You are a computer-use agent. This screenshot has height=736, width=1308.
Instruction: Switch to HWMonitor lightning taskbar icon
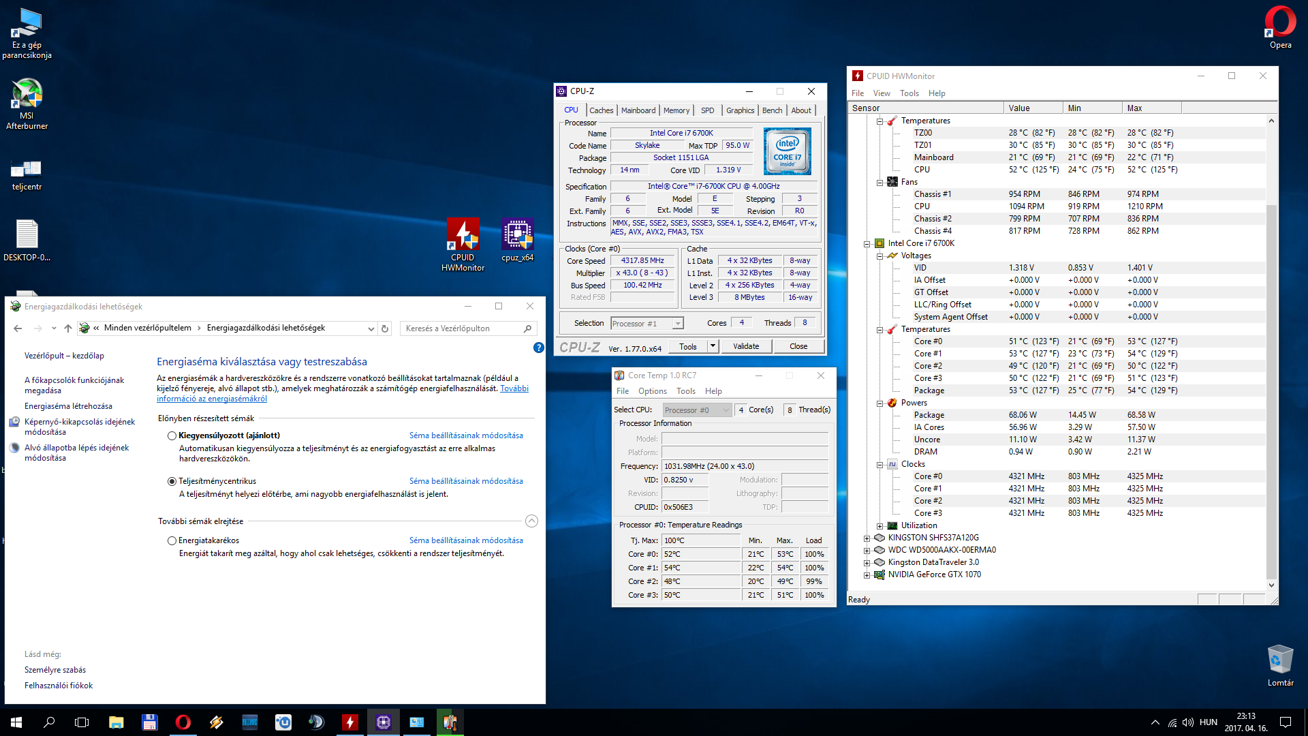click(x=349, y=722)
